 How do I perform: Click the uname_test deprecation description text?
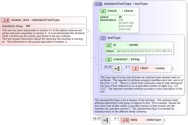(x=43, y=36)
